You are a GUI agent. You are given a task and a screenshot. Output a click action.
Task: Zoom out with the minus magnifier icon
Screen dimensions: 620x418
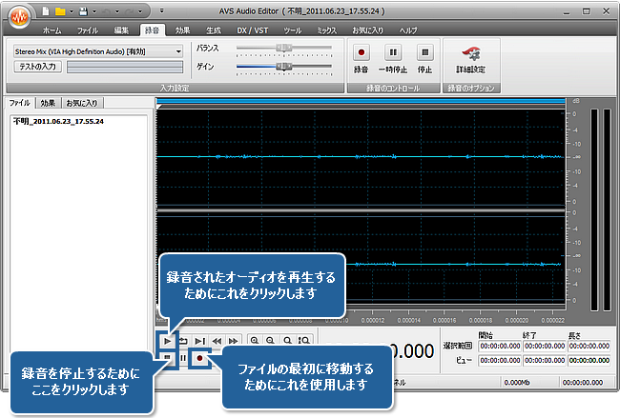coord(271,340)
